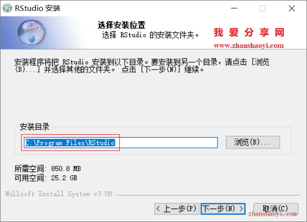Click the greyed-out maximize box
307x222 pixels.
(263, 8)
